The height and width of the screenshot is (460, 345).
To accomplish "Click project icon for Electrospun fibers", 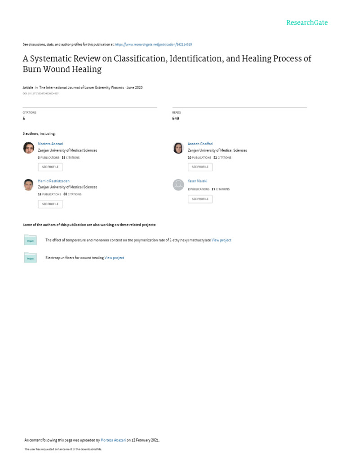I will click(x=30, y=258).
